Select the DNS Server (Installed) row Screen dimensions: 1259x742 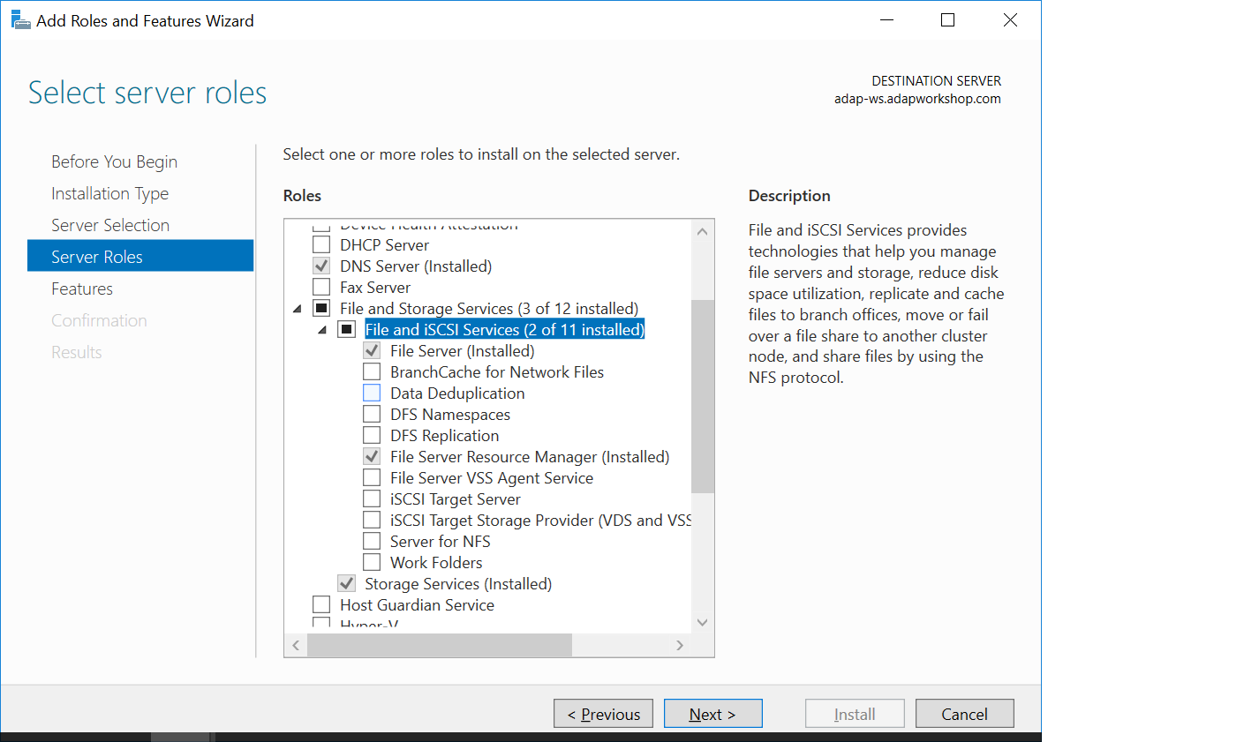pyautogui.click(x=416, y=266)
